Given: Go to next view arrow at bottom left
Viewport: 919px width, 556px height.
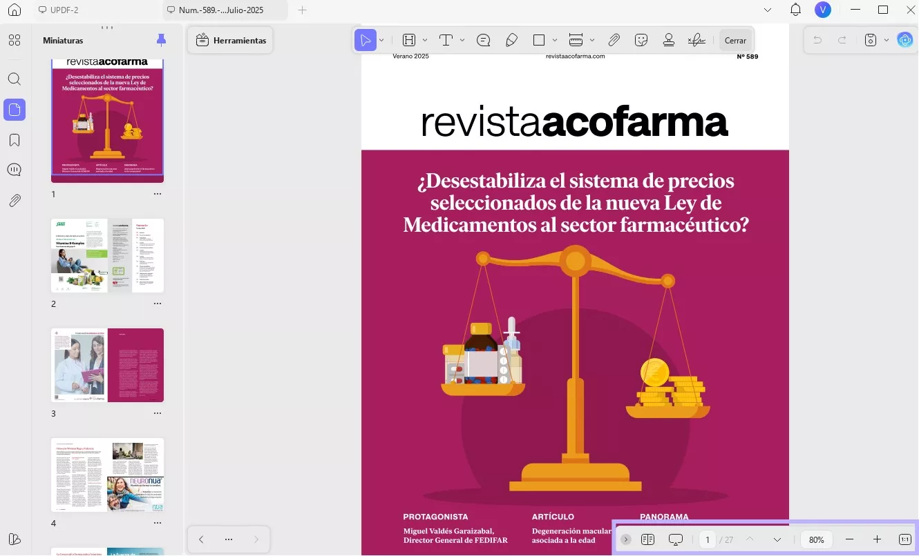Looking at the screenshot, I should (x=256, y=539).
